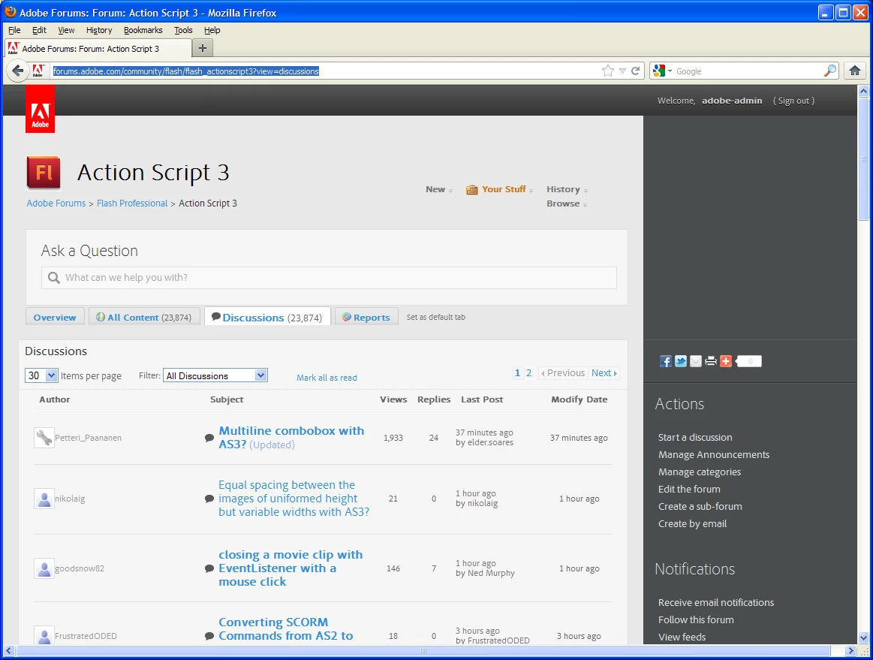Click the Google search box

tap(748, 71)
